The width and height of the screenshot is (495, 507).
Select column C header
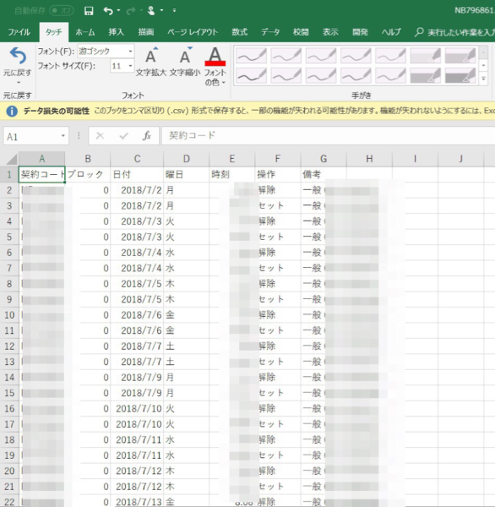click(137, 159)
